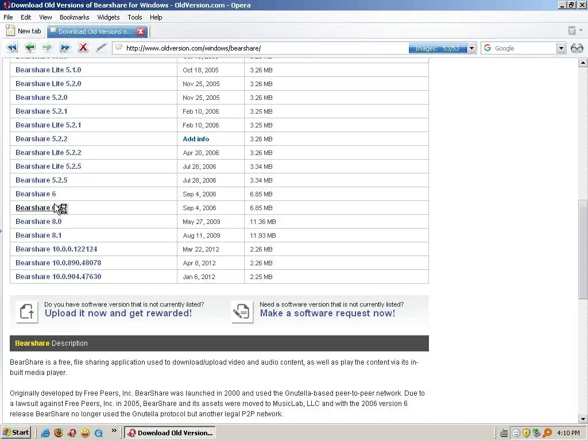The height and width of the screenshot is (441, 588).
Task: Click Upload it now and get rewarded!
Action: click(118, 313)
